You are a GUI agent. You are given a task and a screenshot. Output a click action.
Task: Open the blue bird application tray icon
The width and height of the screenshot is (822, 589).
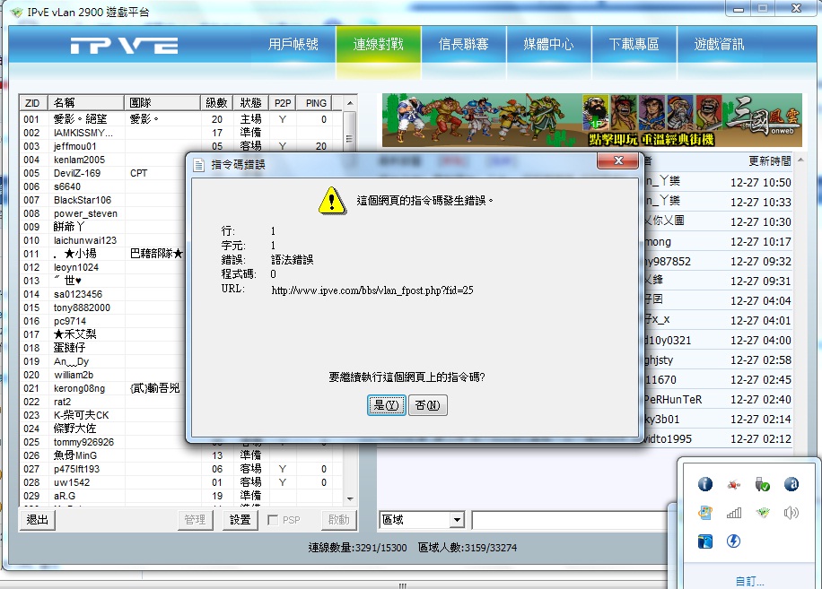pyautogui.click(x=705, y=541)
